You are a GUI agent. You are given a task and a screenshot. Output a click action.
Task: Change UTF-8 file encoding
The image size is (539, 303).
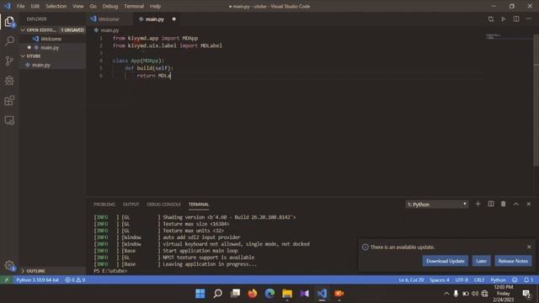[x=462, y=280]
